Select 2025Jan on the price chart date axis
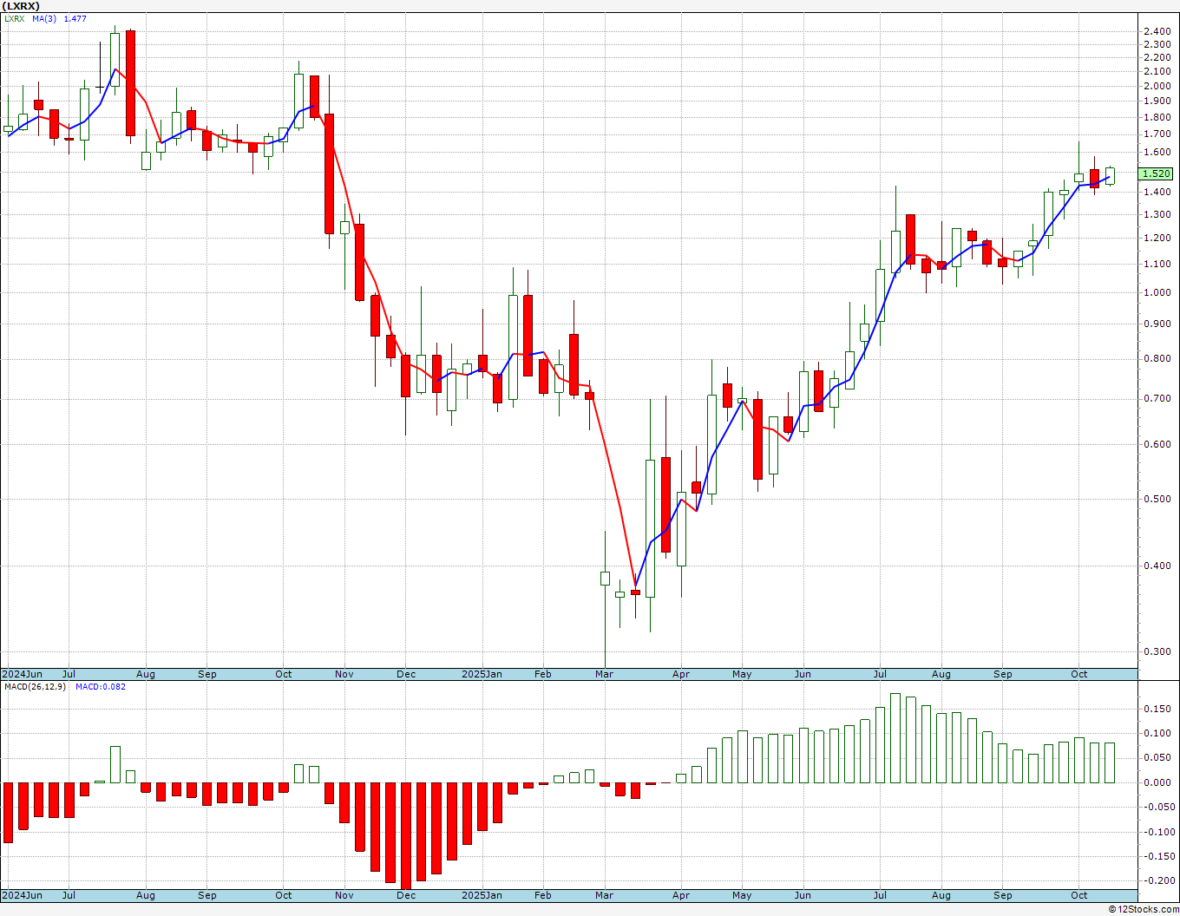Screen dimensions: 1180x916 482,674
